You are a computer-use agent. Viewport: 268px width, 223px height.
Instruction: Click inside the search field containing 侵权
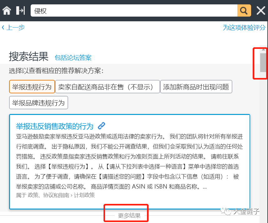tap(125, 10)
